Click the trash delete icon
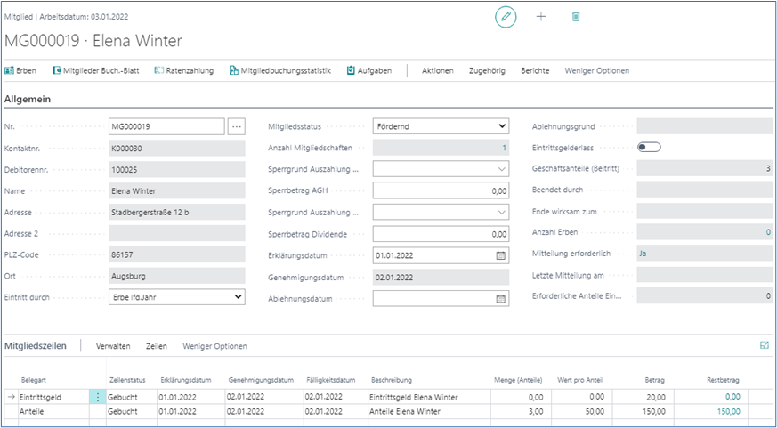Viewport: 777px width, 428px height. pyautogui.click(x=576, y=17)
